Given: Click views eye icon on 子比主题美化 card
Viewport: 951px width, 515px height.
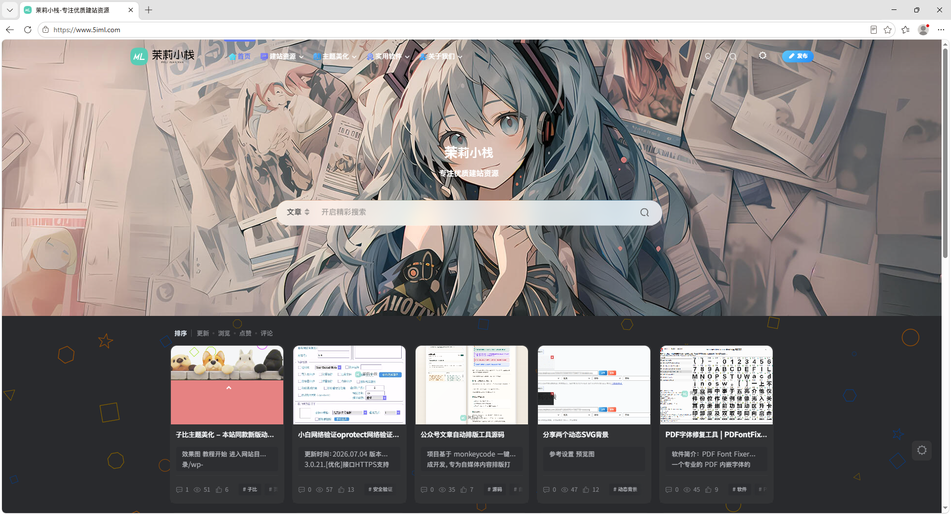Looking at the screenshot, I should point(197,490).
